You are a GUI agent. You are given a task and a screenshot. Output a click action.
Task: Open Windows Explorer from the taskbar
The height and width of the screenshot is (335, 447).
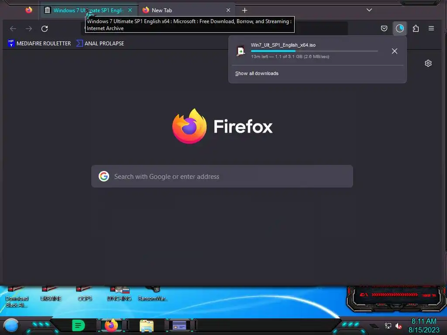pos(147,325)
